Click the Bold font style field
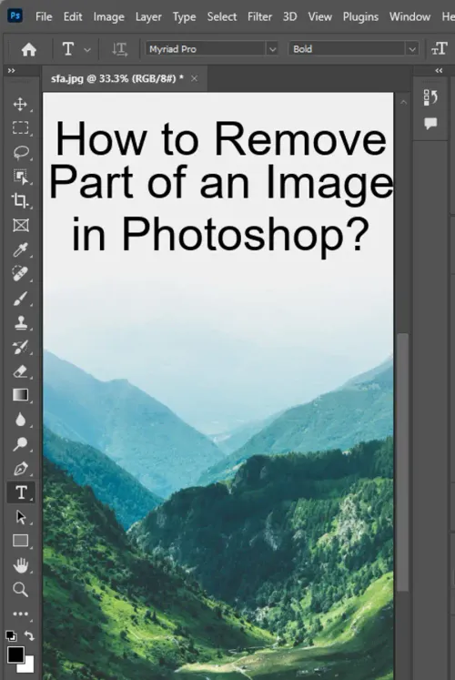This screenshot has width=455, height=680. tap(348, 49)
